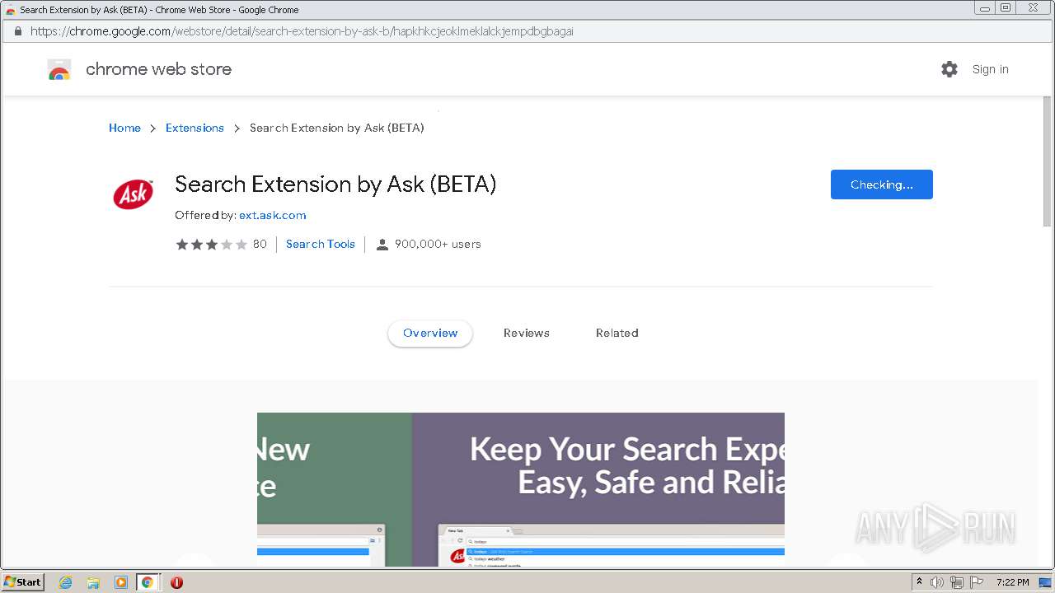This screenshot has height=593, width=1055.
Task: Open Internet Explorer from the taskbar
Action: coord(66,582)
